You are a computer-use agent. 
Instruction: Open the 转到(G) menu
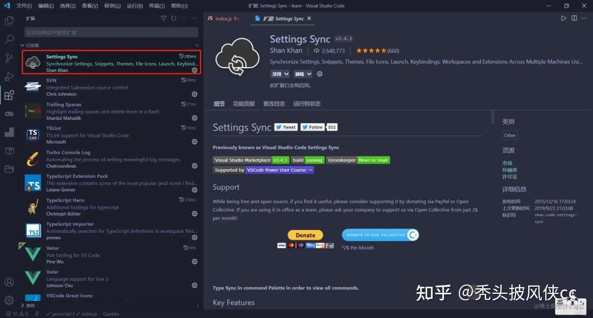pos(113,5)
